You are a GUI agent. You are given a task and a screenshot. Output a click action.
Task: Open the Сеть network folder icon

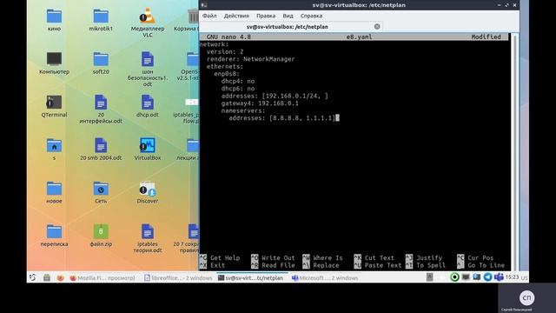click(101, 189)
